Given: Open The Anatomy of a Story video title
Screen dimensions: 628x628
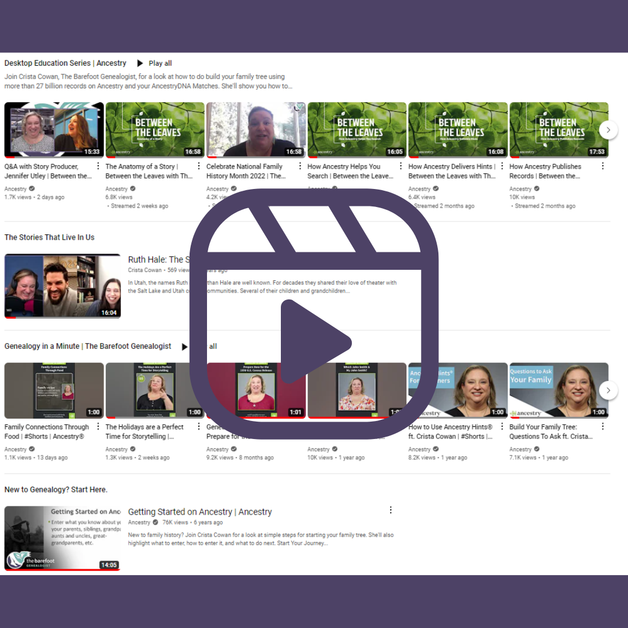Looking at the screenshot, I should tap(149, 171).
